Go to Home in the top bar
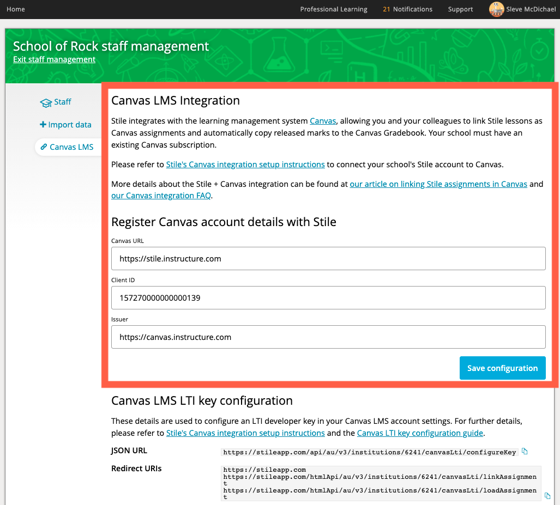Viewport: 560px width, 505px height. [x=16, y=9]
